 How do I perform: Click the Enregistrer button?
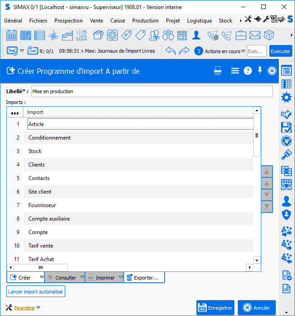[x=215, y=308]
